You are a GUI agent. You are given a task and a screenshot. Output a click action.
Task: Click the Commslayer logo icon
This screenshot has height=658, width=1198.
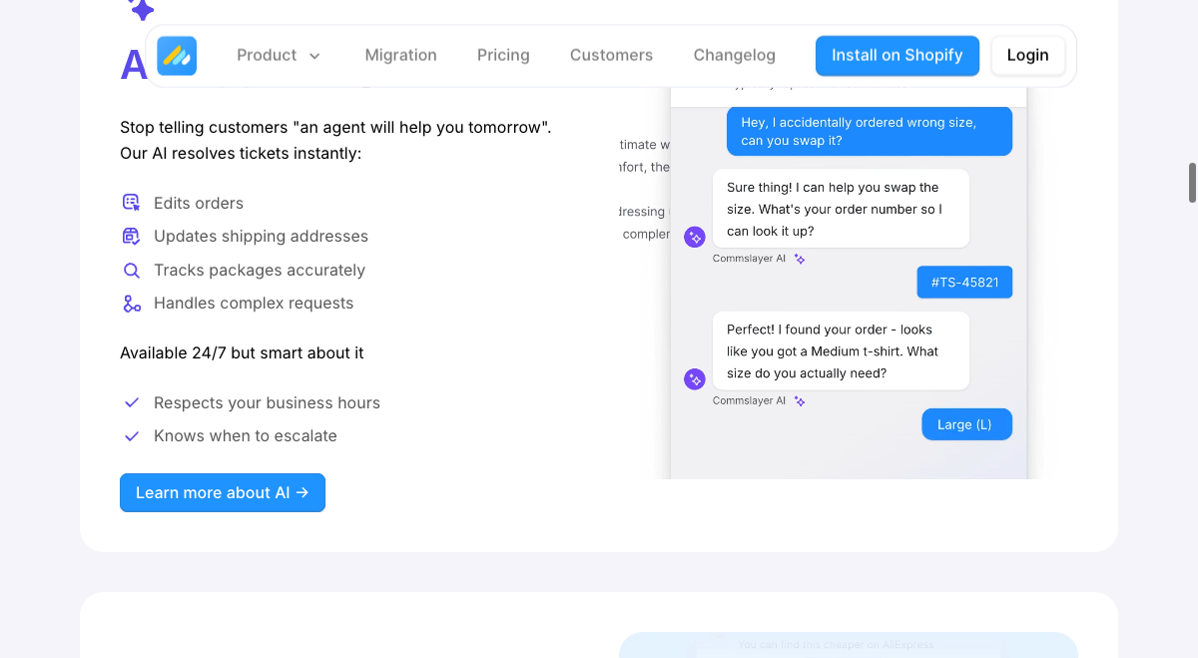point(177,57)
